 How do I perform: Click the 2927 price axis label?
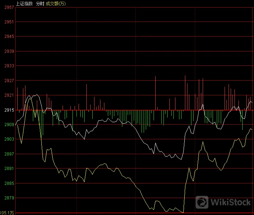[9, 81]
